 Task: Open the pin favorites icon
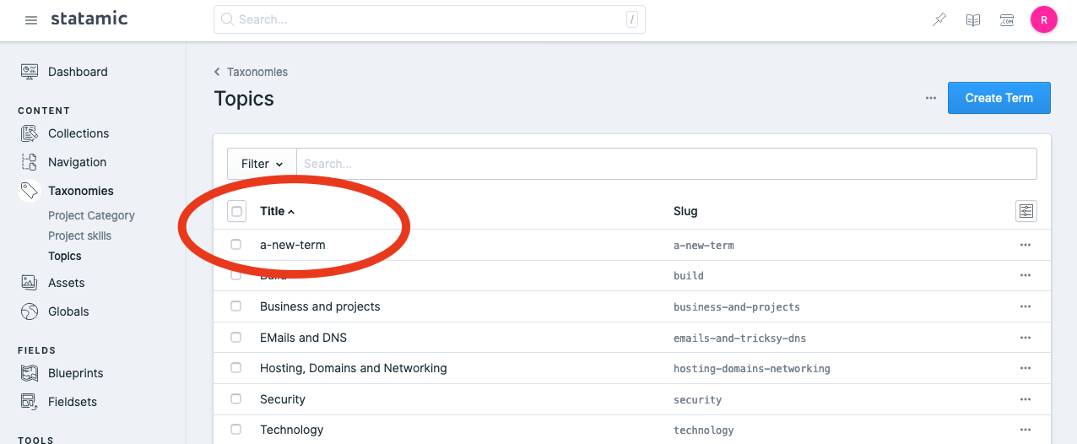pyautogui.click(x=939, y=20)
